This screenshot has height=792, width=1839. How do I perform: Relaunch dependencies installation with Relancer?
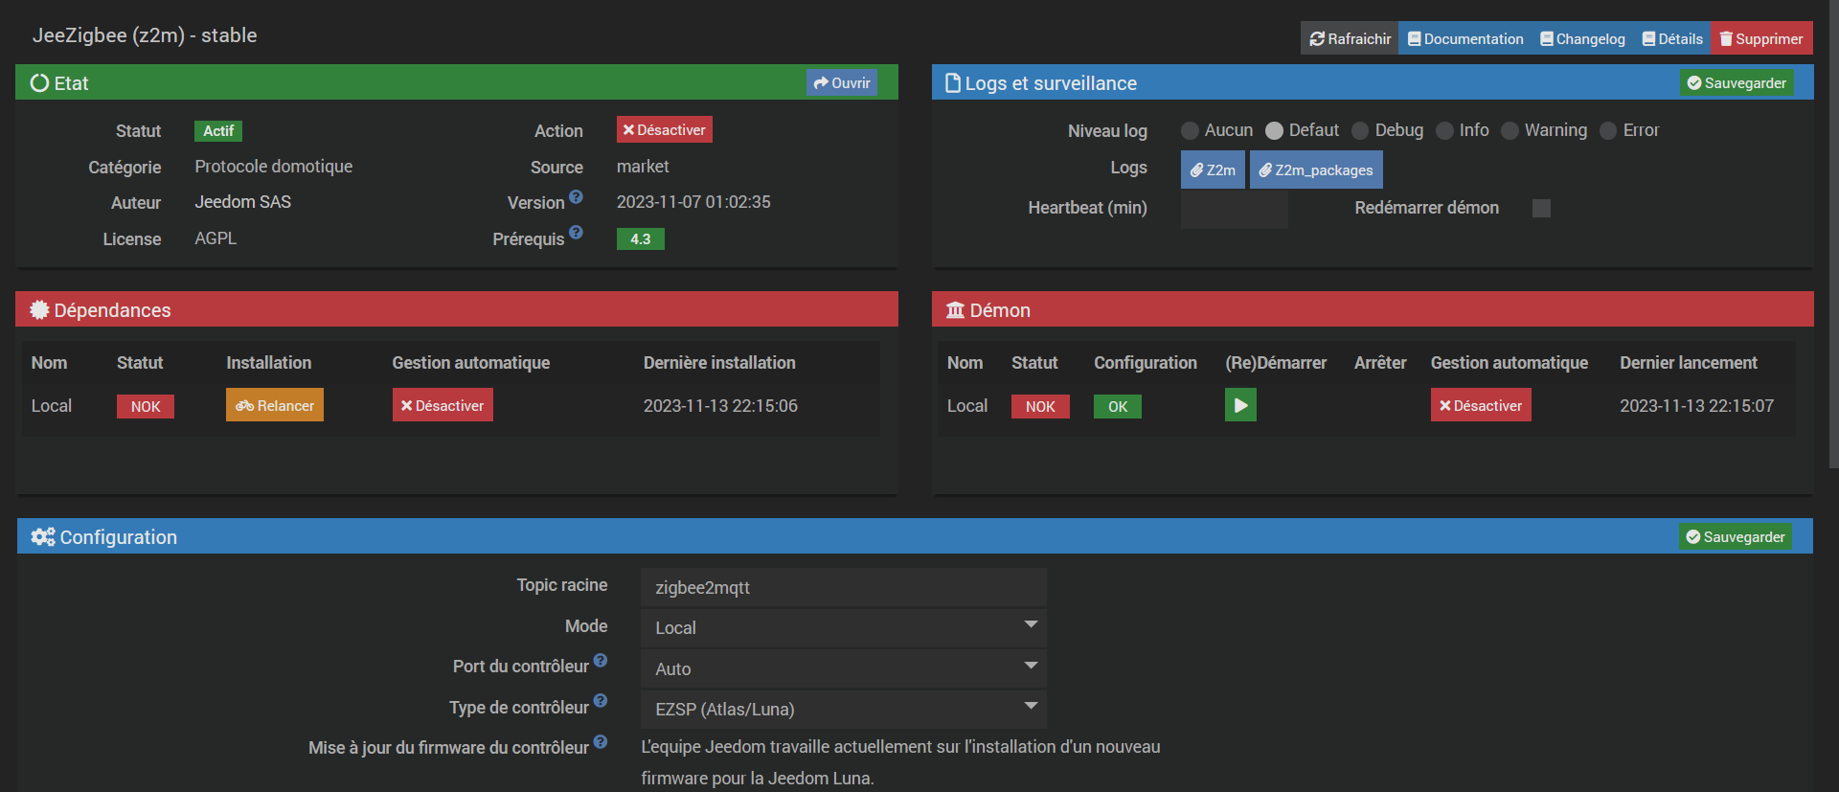coord(275,405)
